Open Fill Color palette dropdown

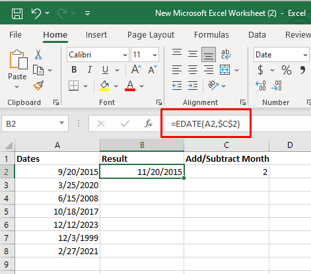tap(116, 86)
